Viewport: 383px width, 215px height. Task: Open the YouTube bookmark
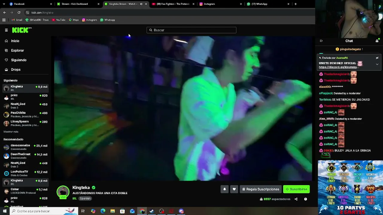click(59, 20)
